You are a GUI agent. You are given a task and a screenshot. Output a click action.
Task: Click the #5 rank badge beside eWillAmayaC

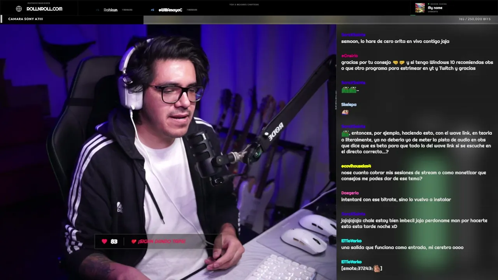pos(153,10)
